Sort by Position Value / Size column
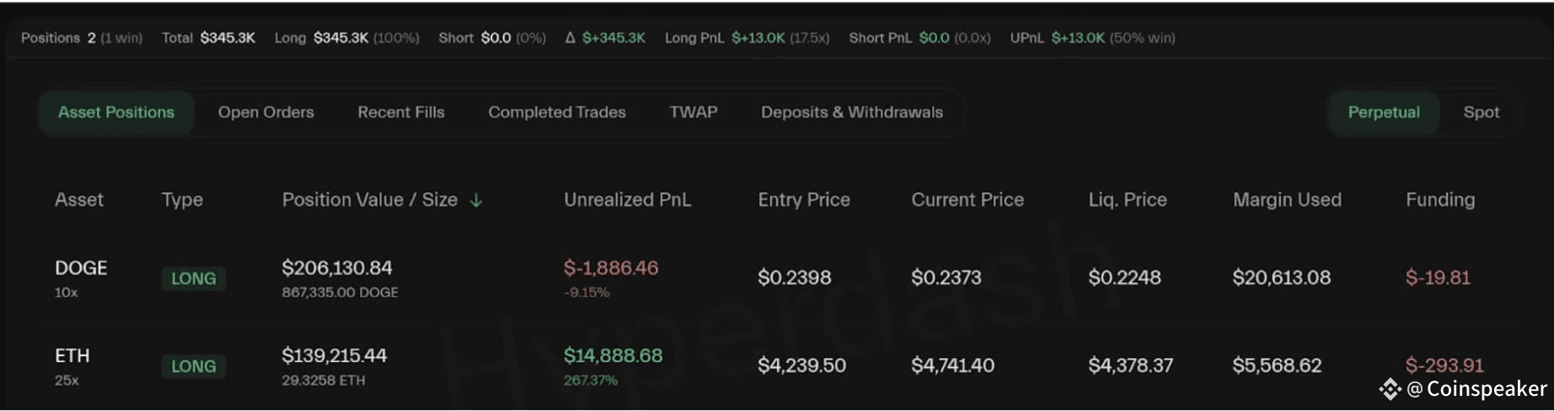The image size is (1554, 411). (370, 200)
